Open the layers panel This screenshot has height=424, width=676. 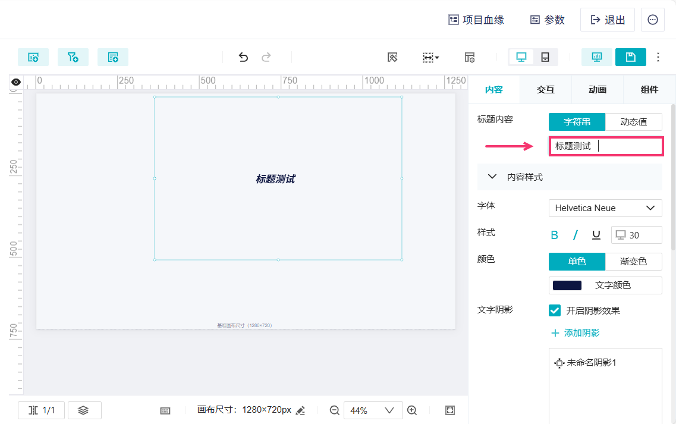pyautogui.click(x=84, y=410)
